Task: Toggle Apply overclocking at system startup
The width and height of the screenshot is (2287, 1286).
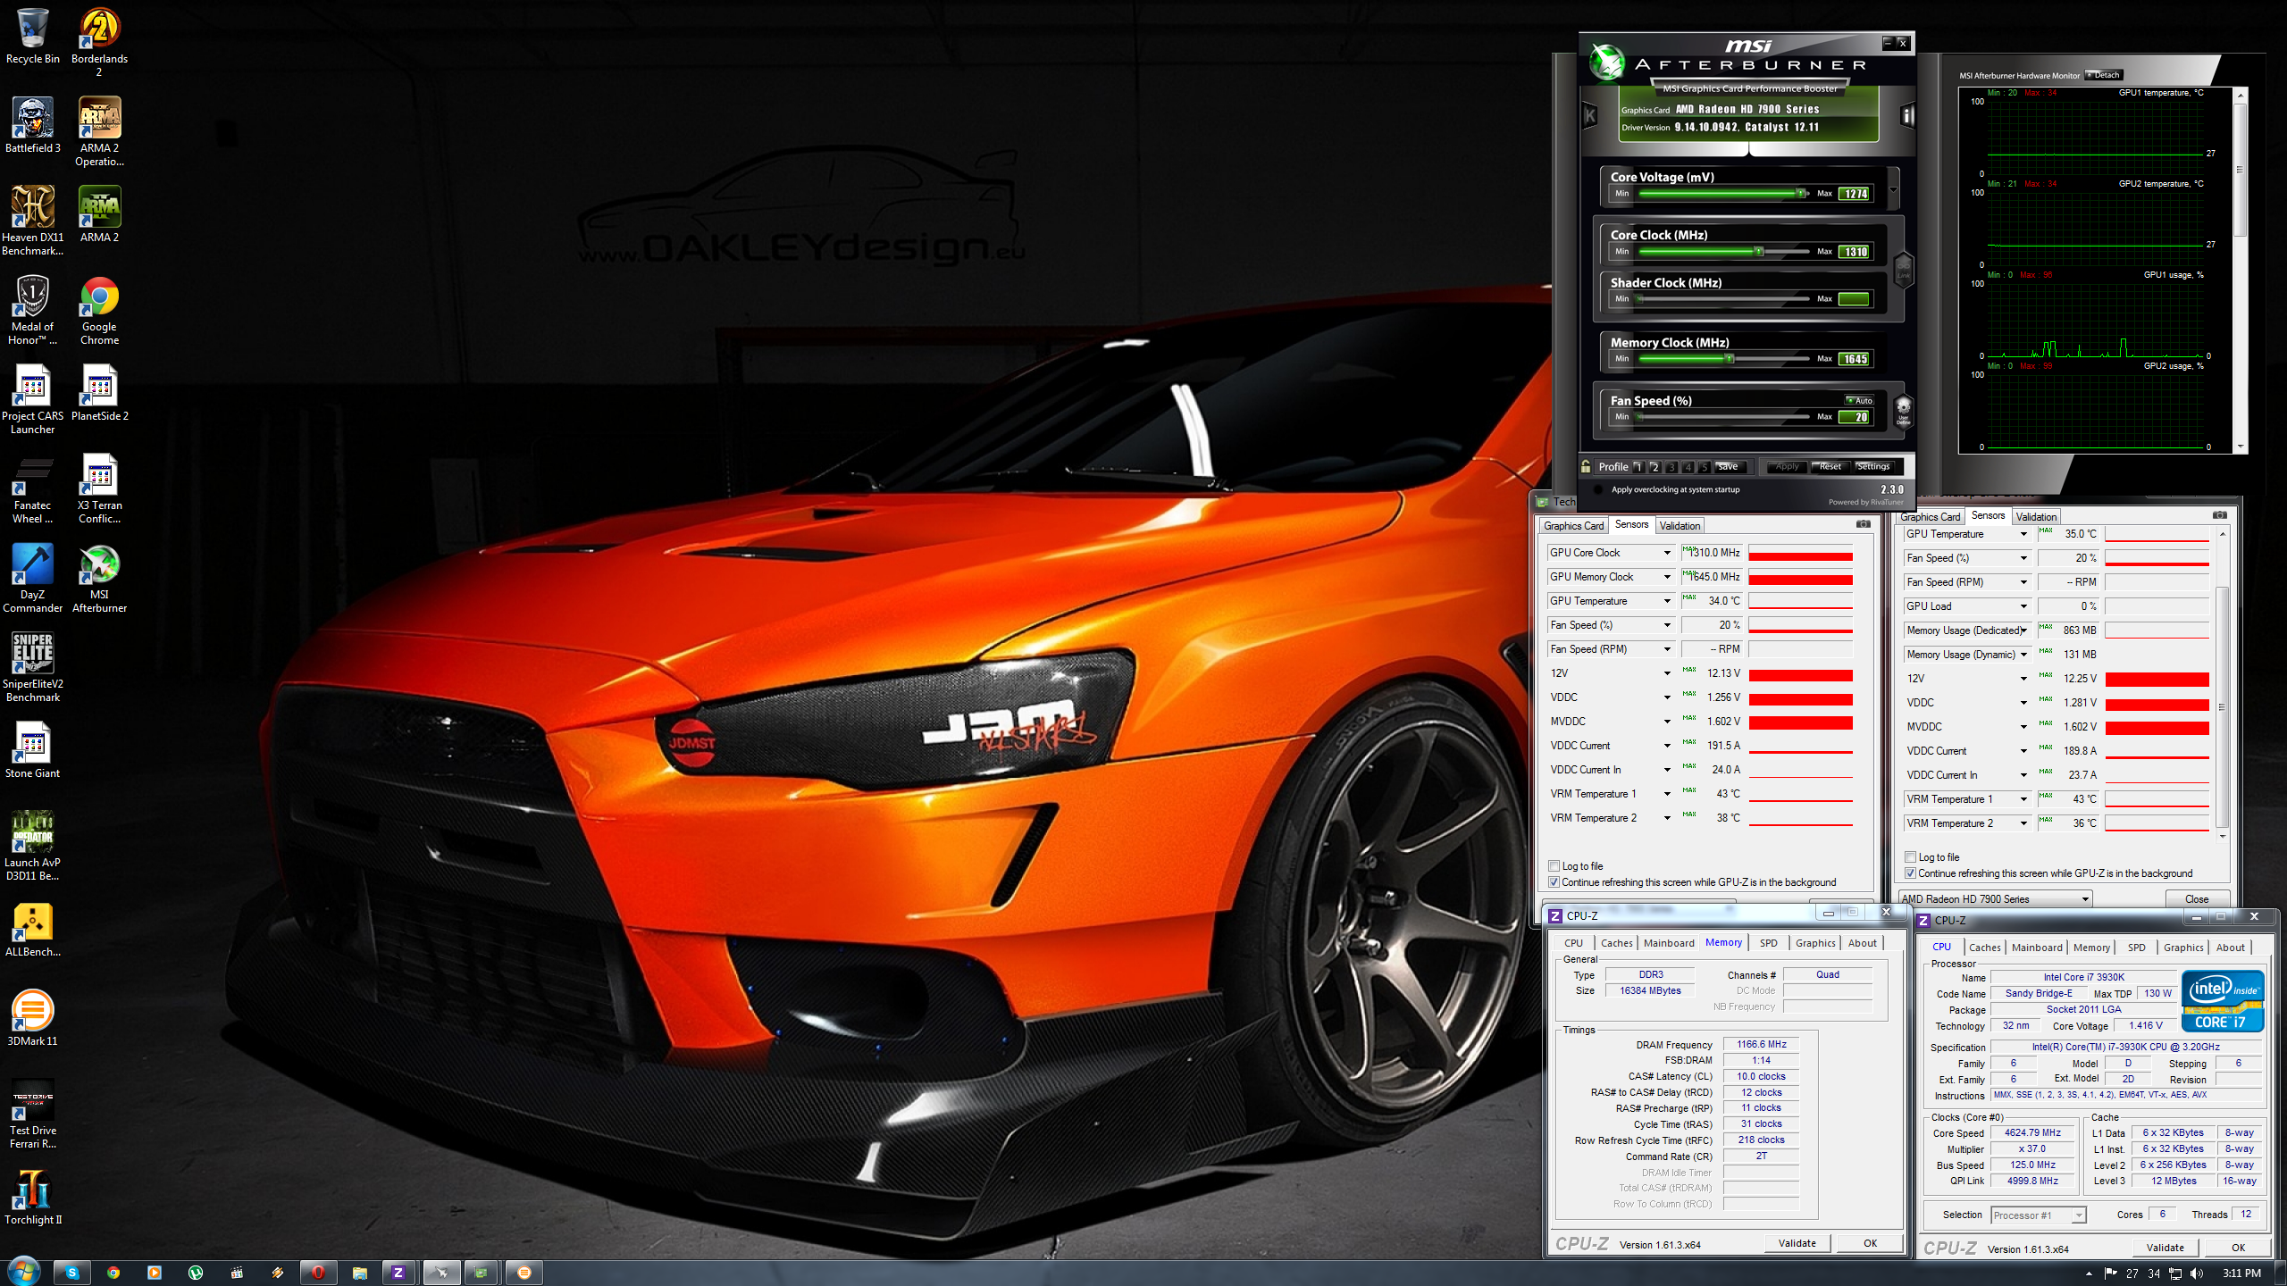Action: 1597,489
